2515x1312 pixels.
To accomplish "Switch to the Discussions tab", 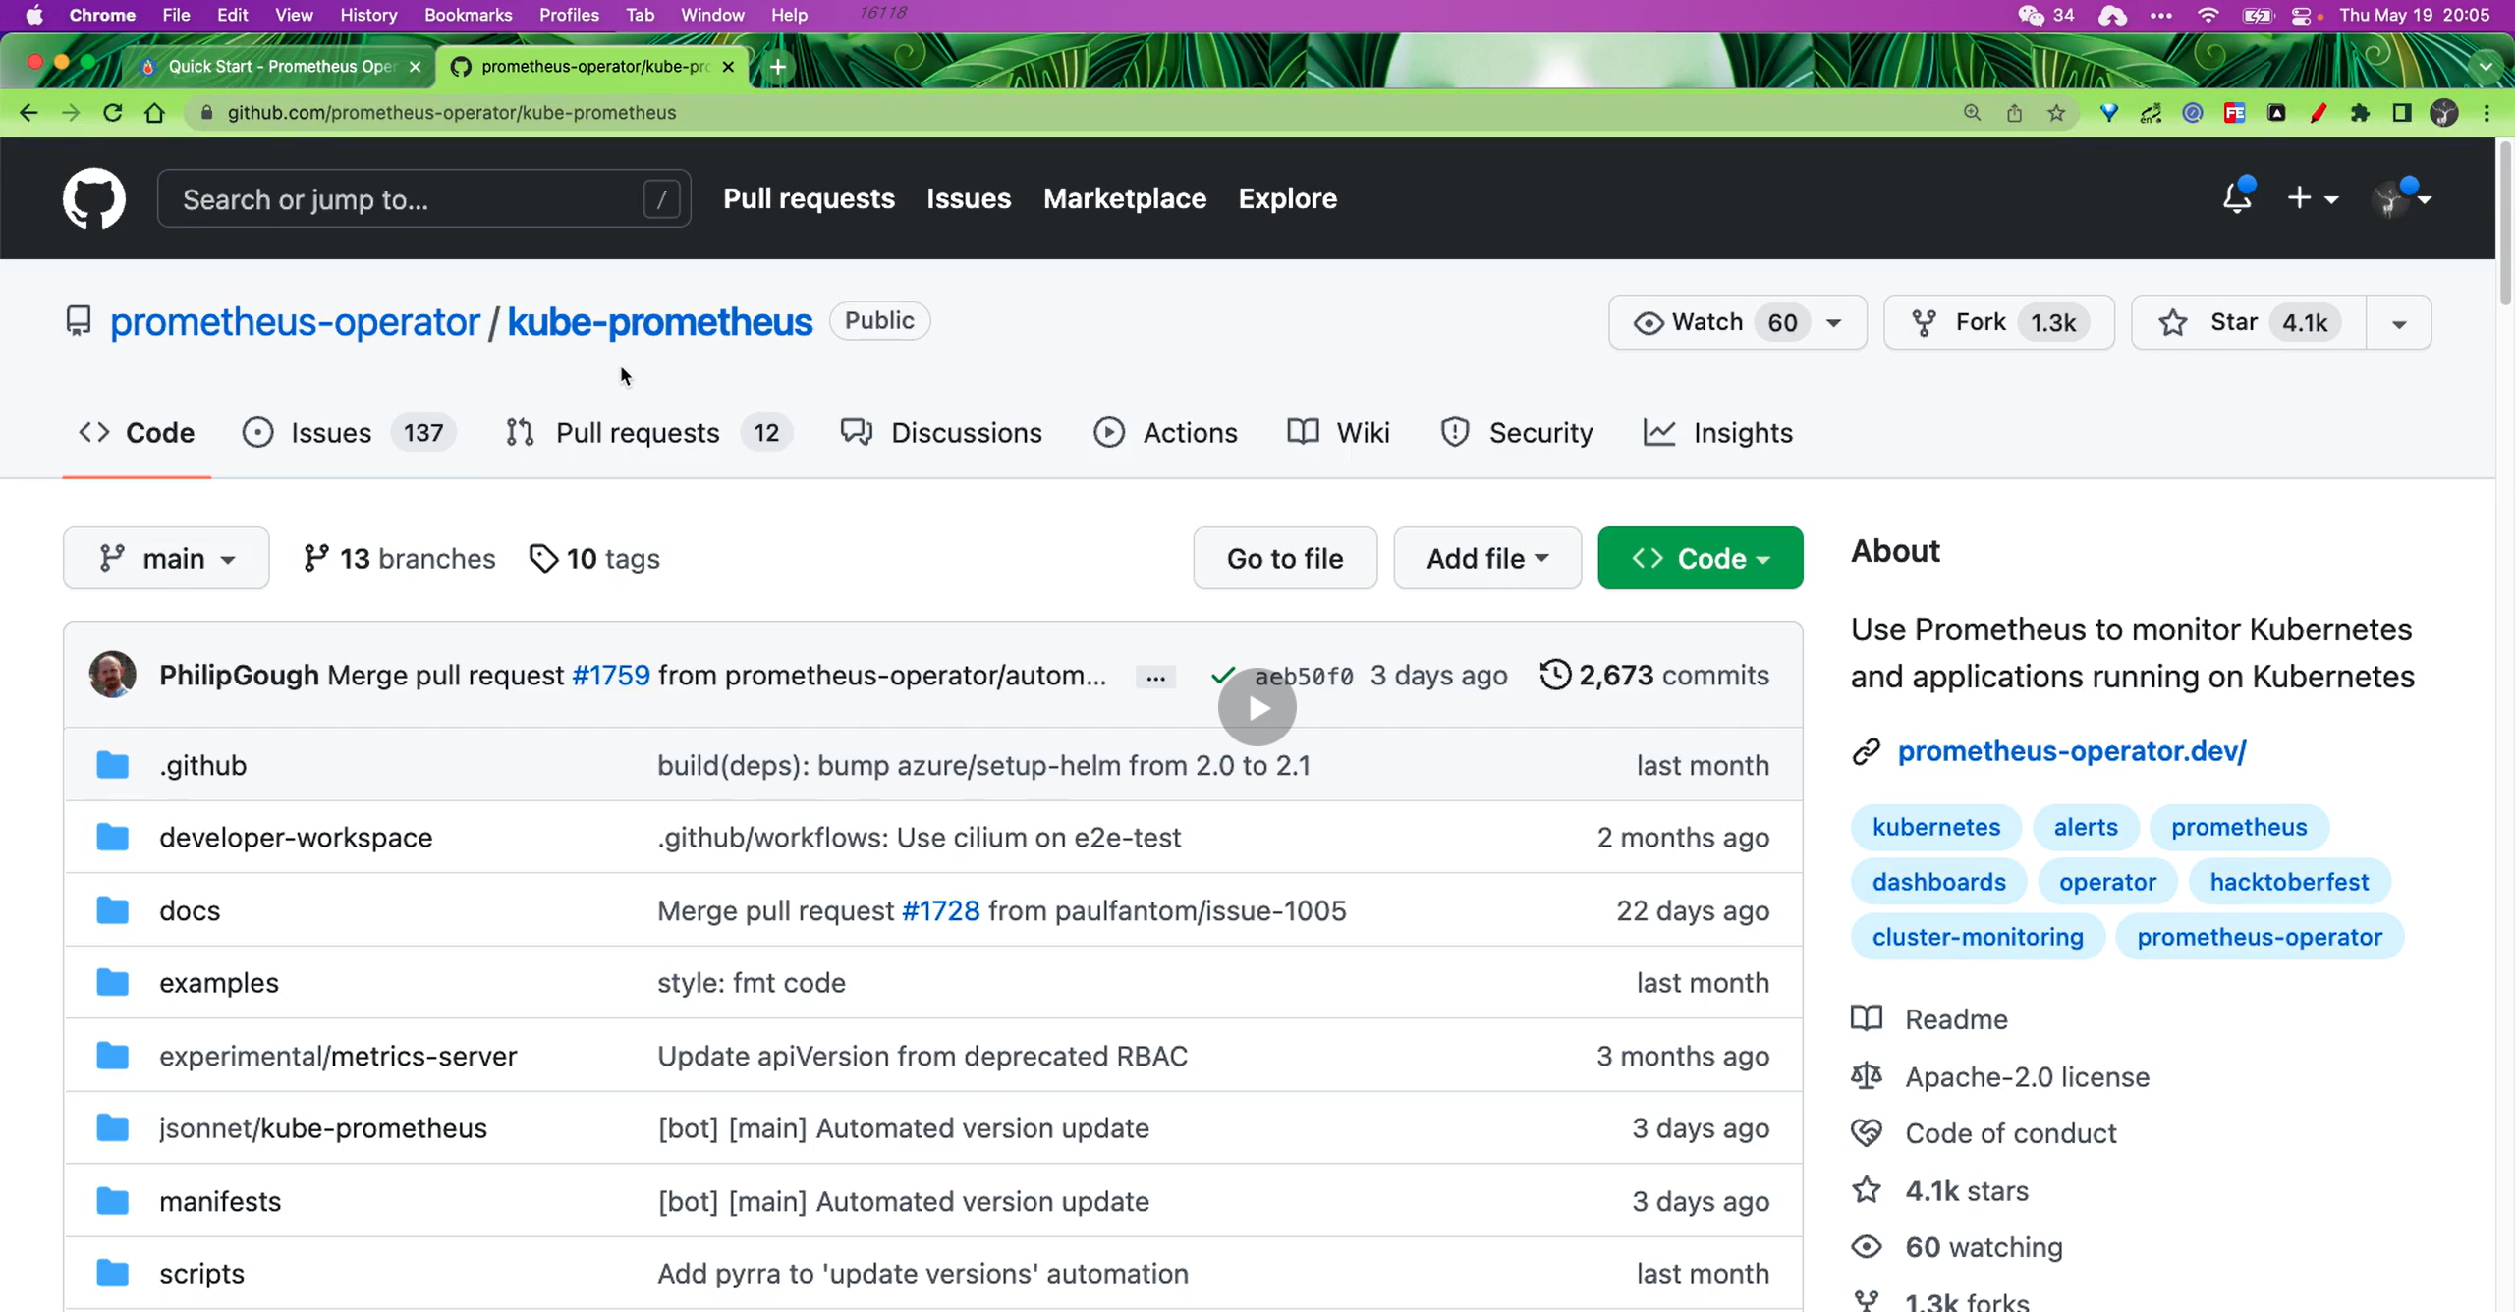I will [941, 432].
